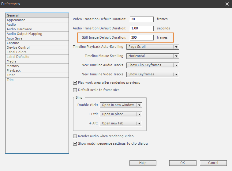Viewport: 232px width, 171px height.
Task: Select the General preferences category
Action: (37, 15)
